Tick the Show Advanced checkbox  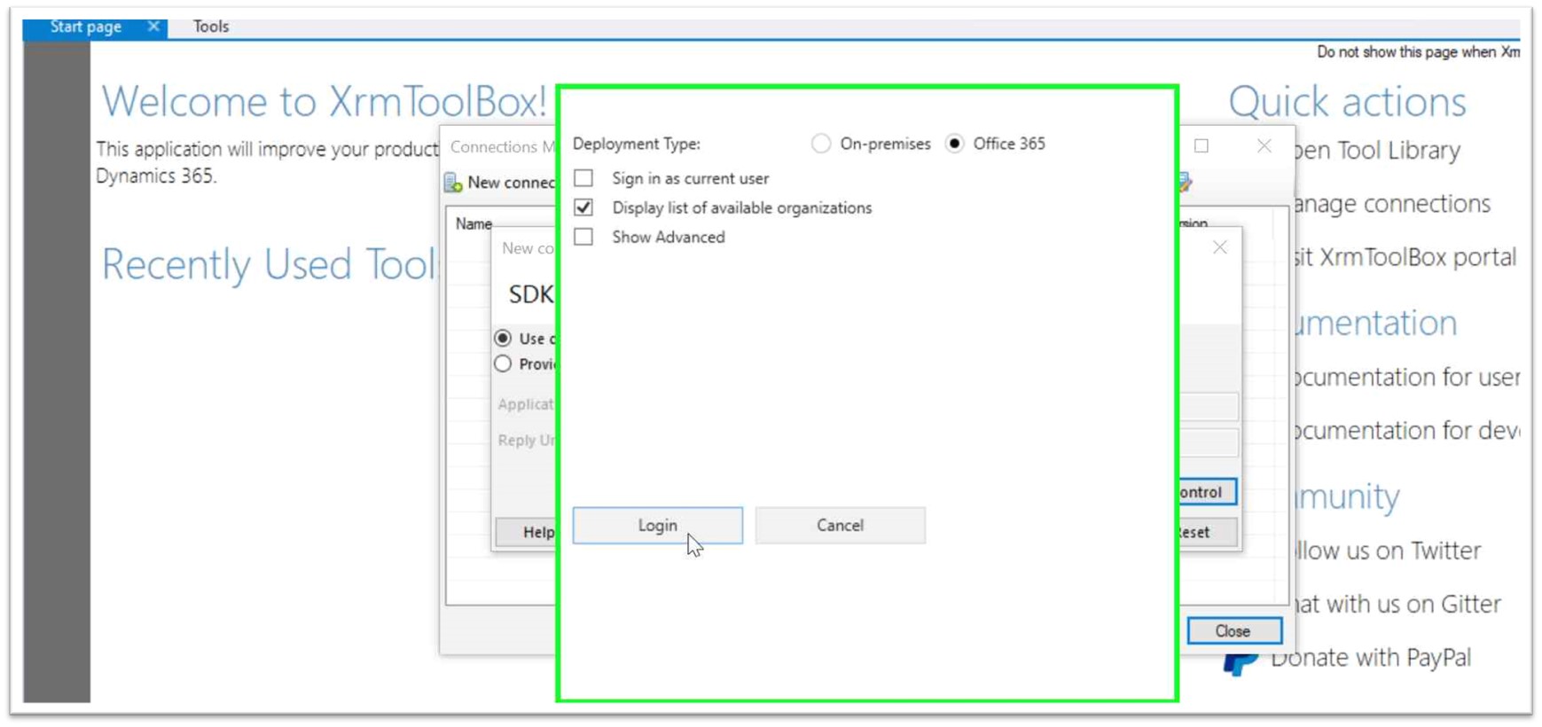click(x=583, y=237)
